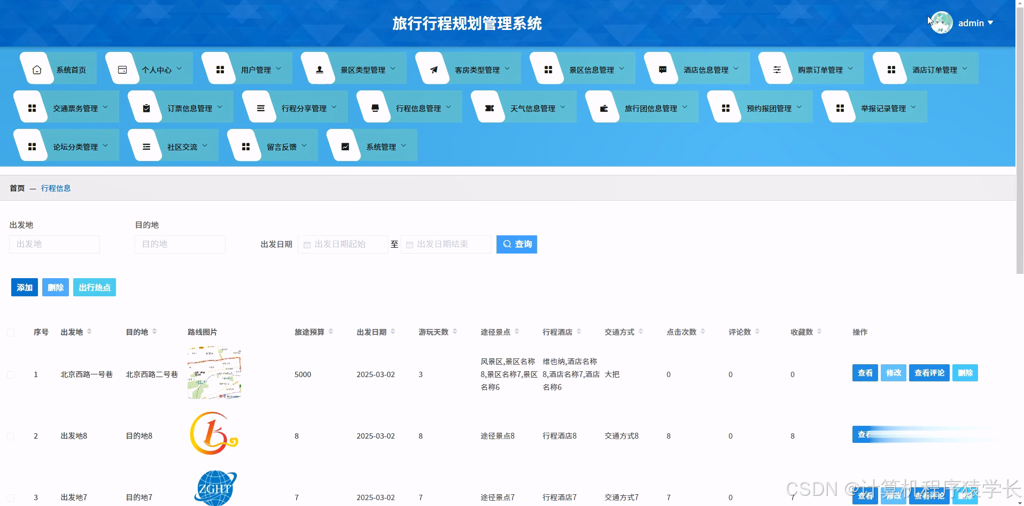
Task: Click the 出行热点 button
Action: pos(94,287)
